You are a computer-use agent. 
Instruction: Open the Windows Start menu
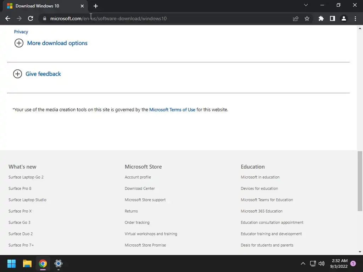coord(12,263)
